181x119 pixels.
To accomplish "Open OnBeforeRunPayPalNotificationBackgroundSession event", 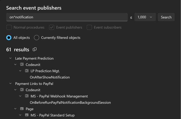I will (70, 103).
